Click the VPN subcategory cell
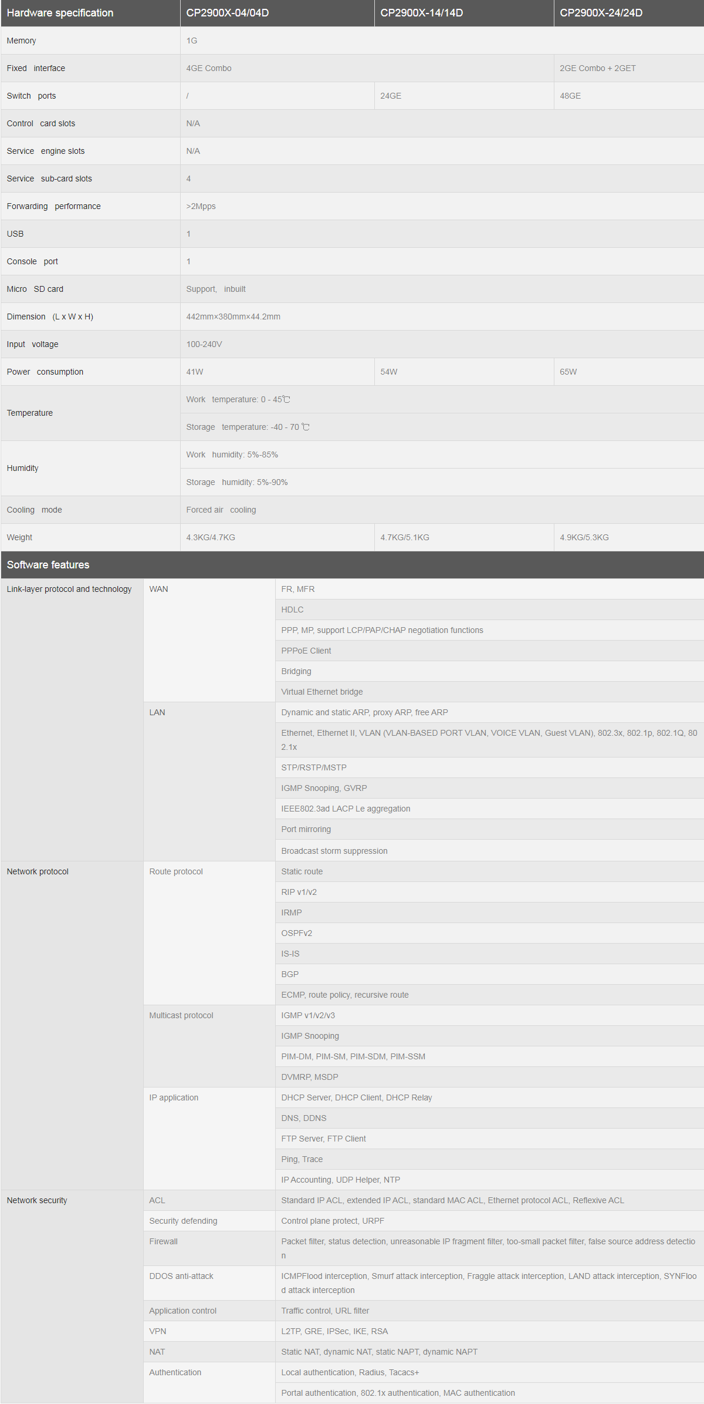 (209, 1331)
